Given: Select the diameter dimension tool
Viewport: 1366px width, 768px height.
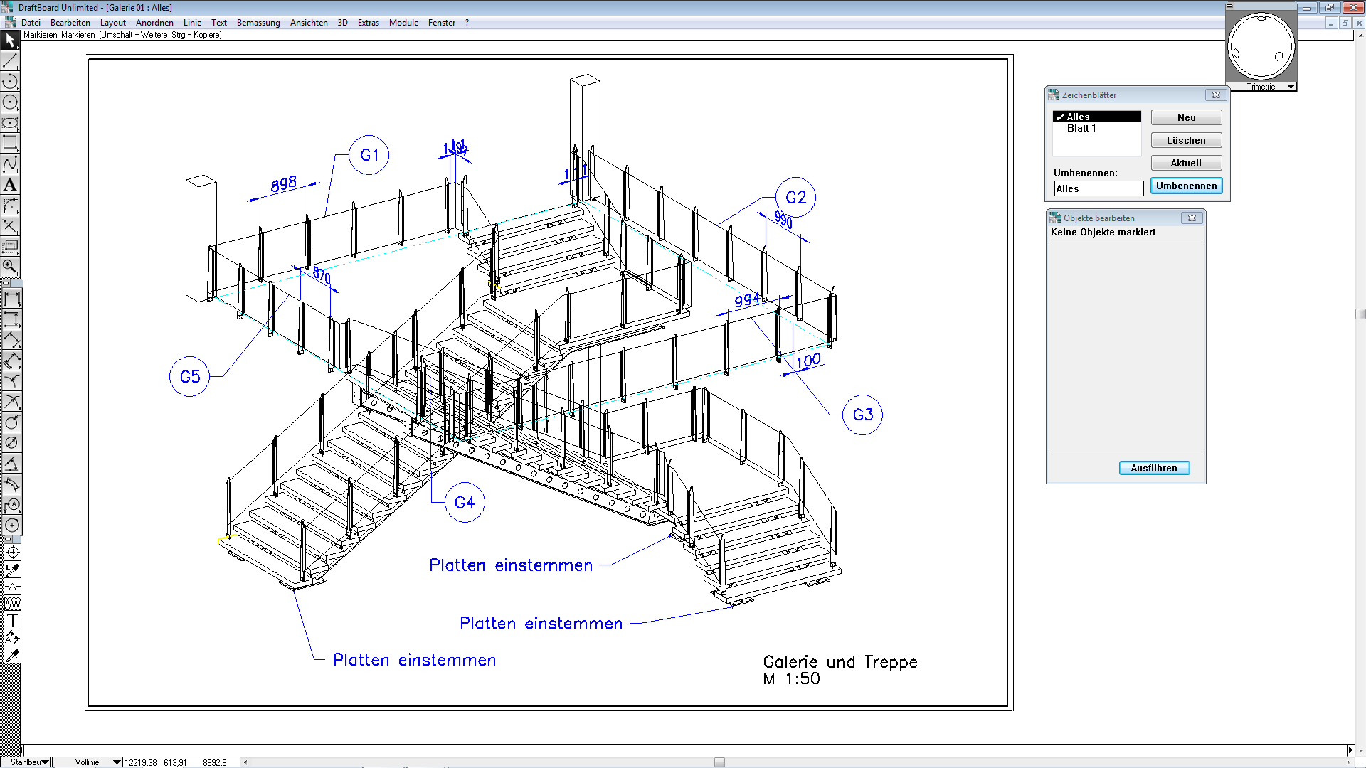Looking at the screenshot, I should point(12,443).
